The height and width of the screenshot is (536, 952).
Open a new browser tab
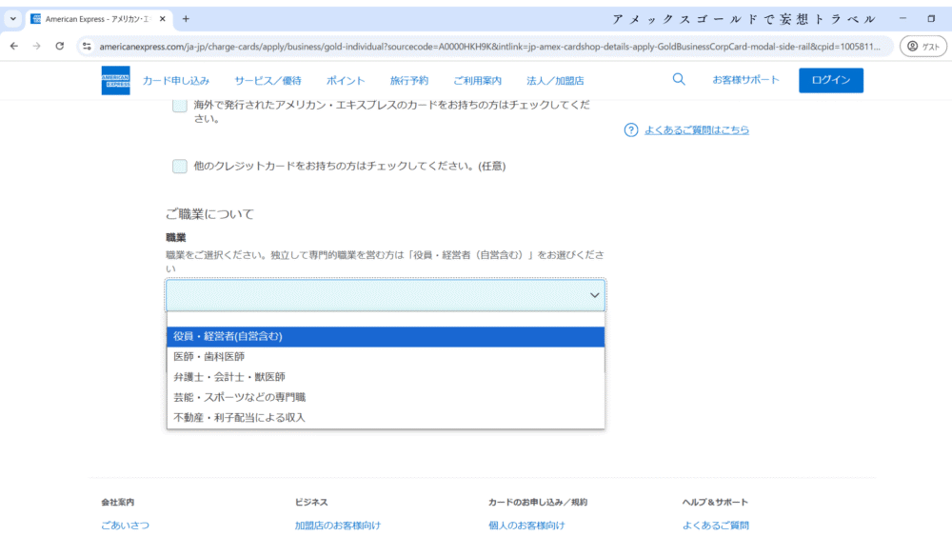pyautogui.click(x=186, y=19)
